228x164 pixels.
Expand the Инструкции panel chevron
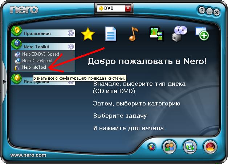pyautogui.click(x=71, y=82)
